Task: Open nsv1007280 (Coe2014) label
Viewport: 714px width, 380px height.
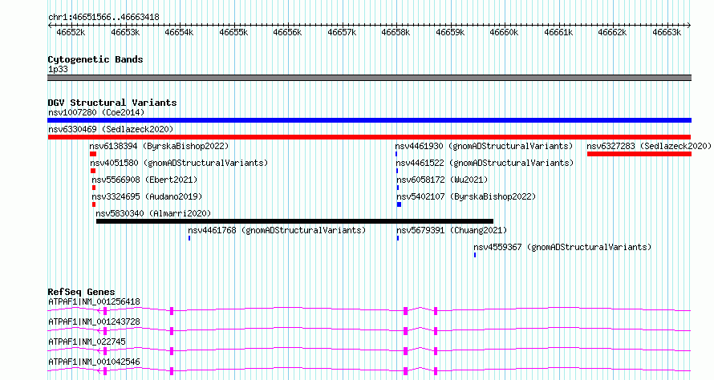Action: pyautogui.click(x=96, y=112)
